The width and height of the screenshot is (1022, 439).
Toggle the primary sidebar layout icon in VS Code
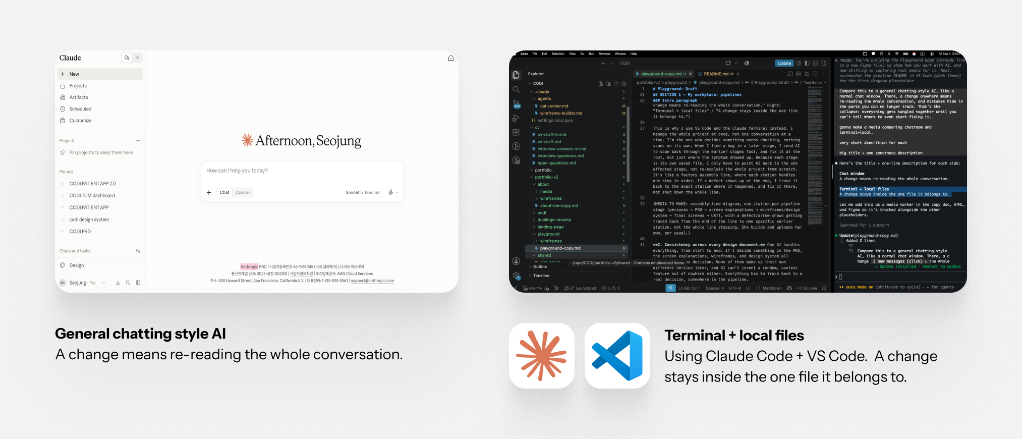807,63
